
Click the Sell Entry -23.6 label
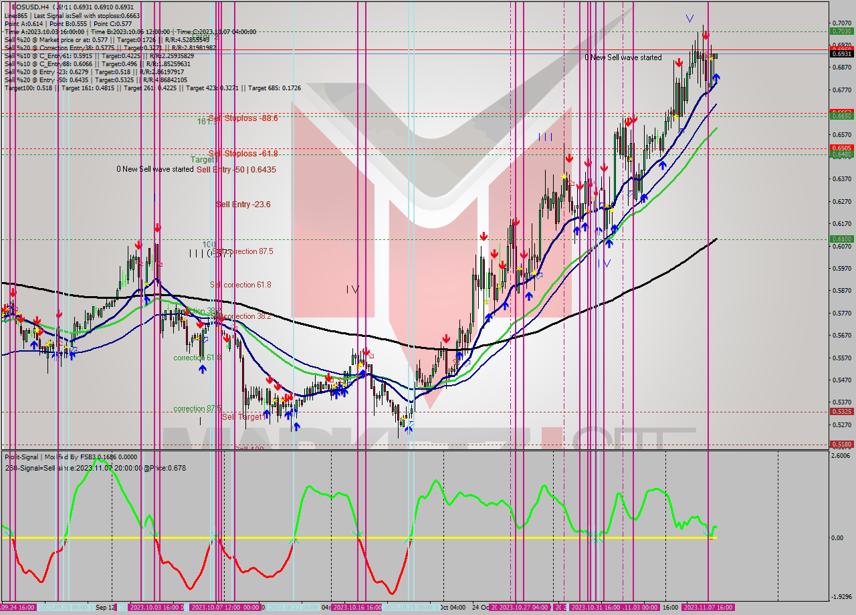tap(243, 205)
